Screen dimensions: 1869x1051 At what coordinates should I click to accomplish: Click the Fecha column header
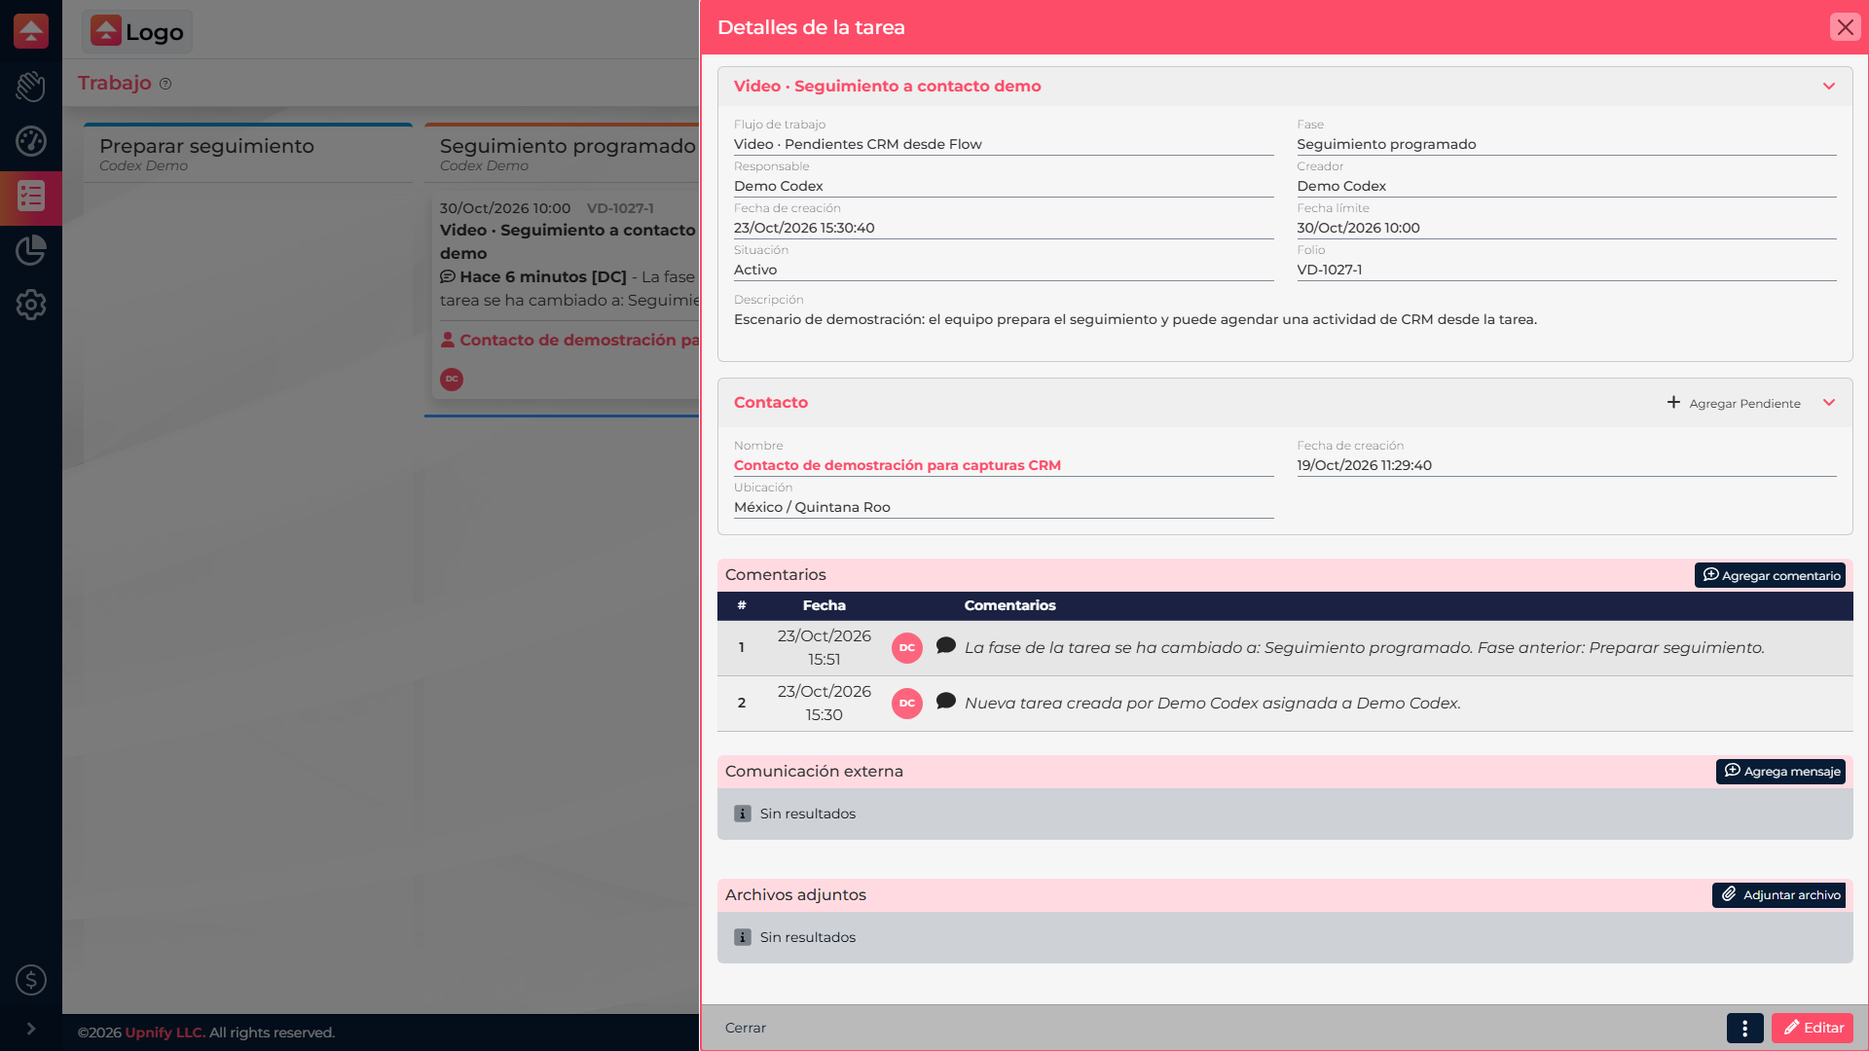(x=825, y=605)
